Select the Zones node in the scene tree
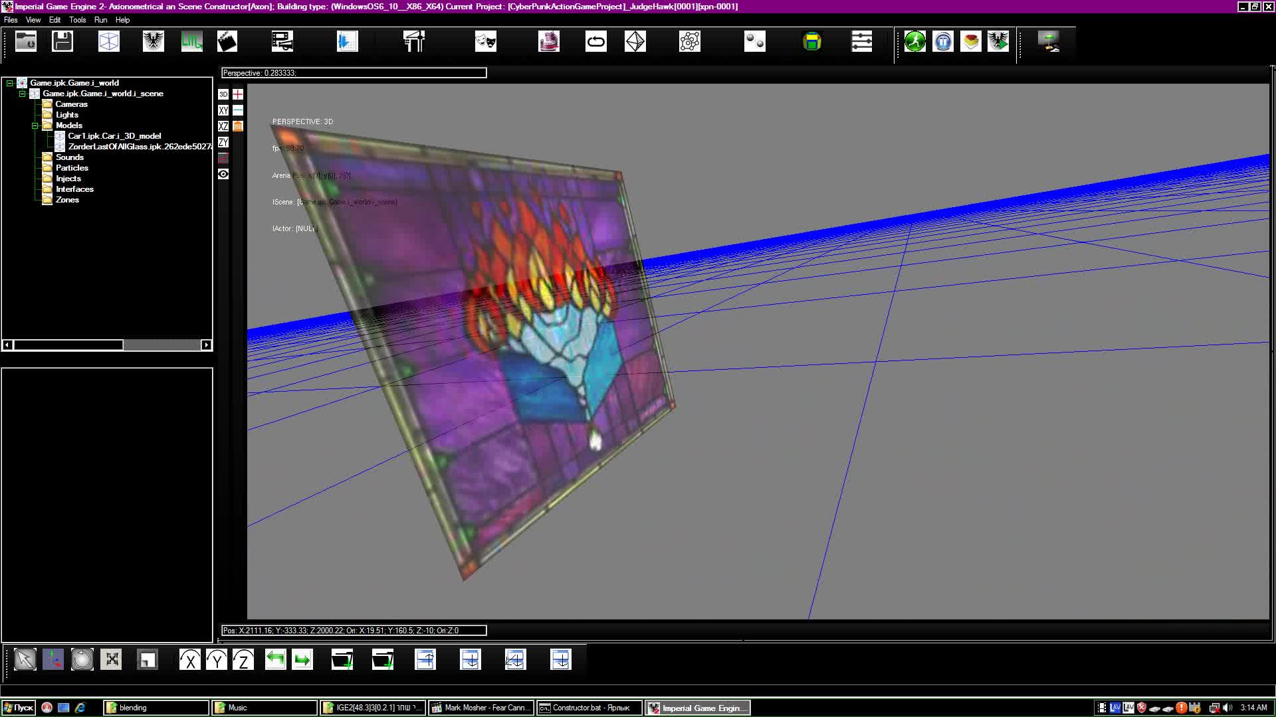This screenshot has width=1276, height=717. 69,199
